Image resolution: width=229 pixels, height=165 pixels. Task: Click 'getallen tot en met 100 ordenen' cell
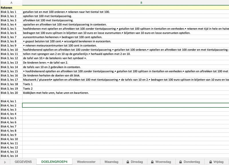tap(126, 12)
